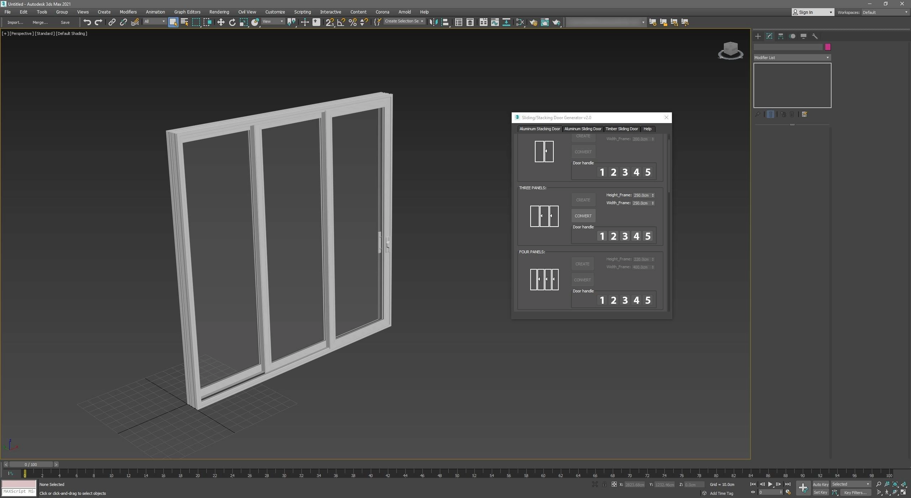
Task: Open the selection filter All dropdown
Action: pos(154,21)
